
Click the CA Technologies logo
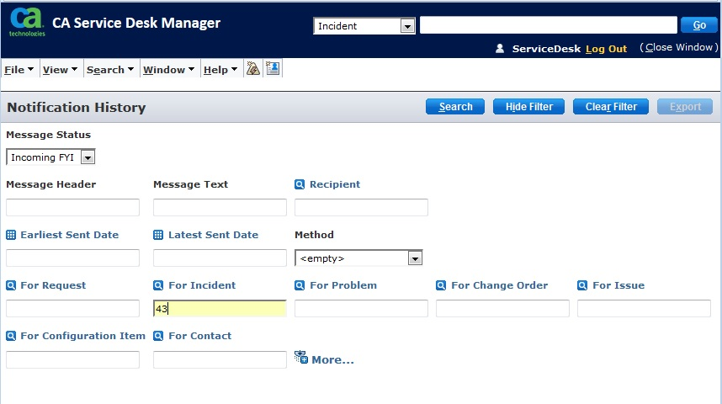click(x=27, y=23)
